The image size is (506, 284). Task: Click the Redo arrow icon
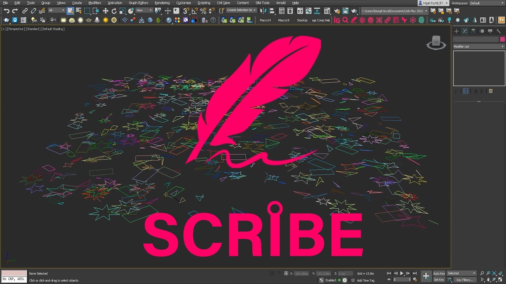[15, 11]
